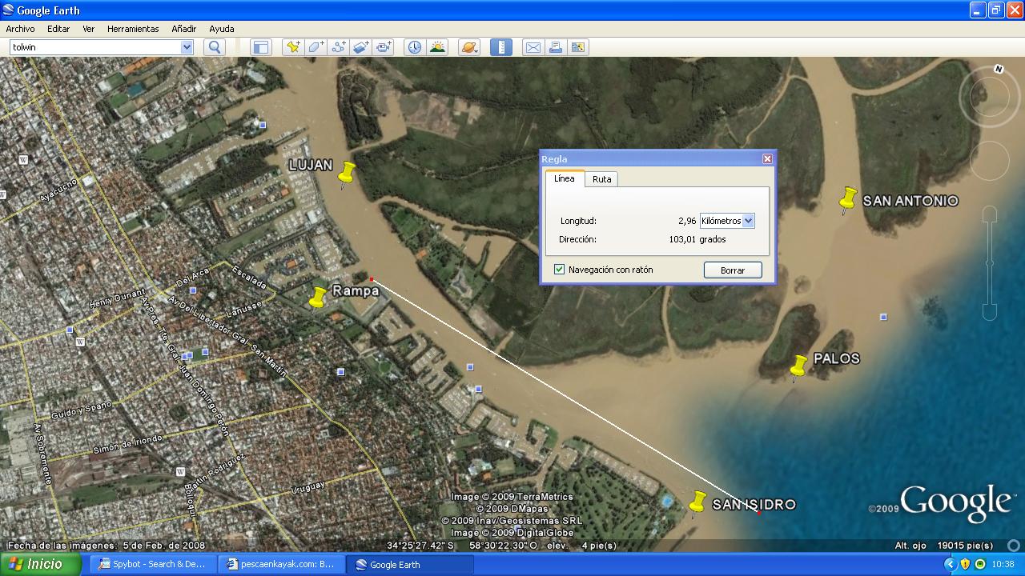The height and width of the screenshot is (576, 1025).
Task: Select the Rampa placemark pushpin
Action: point(317,298)
